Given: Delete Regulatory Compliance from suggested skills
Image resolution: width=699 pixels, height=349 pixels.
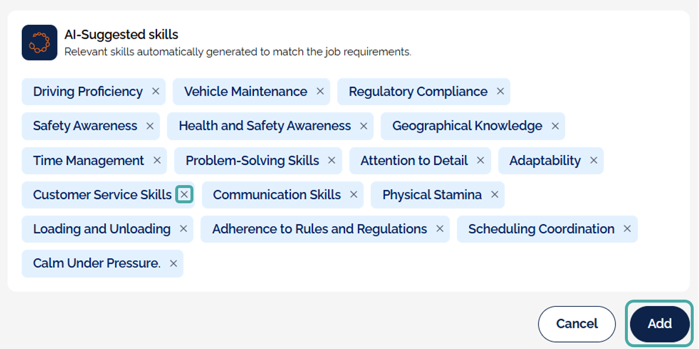Looking at the screenshot, I should coord(500,92).
